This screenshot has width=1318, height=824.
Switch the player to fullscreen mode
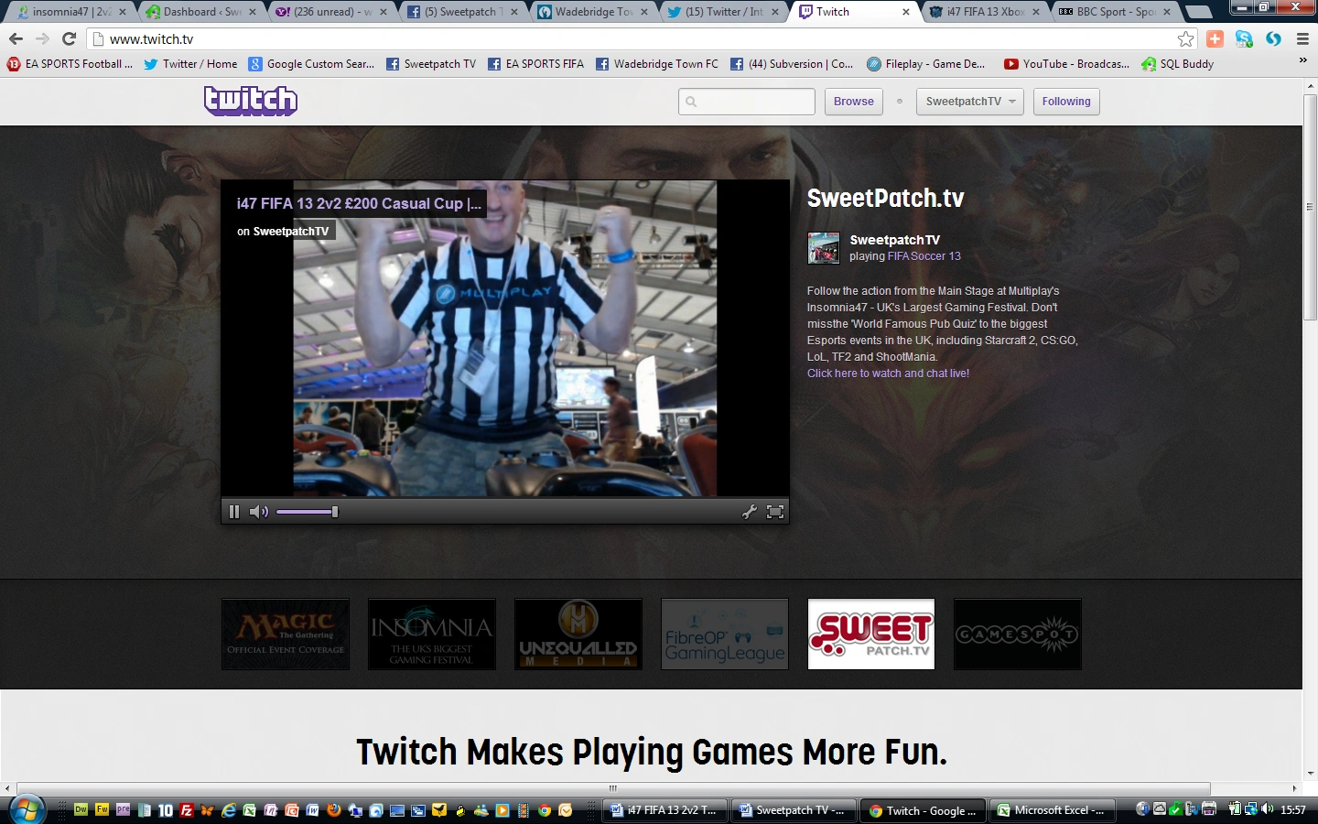(x=775, y=512)
